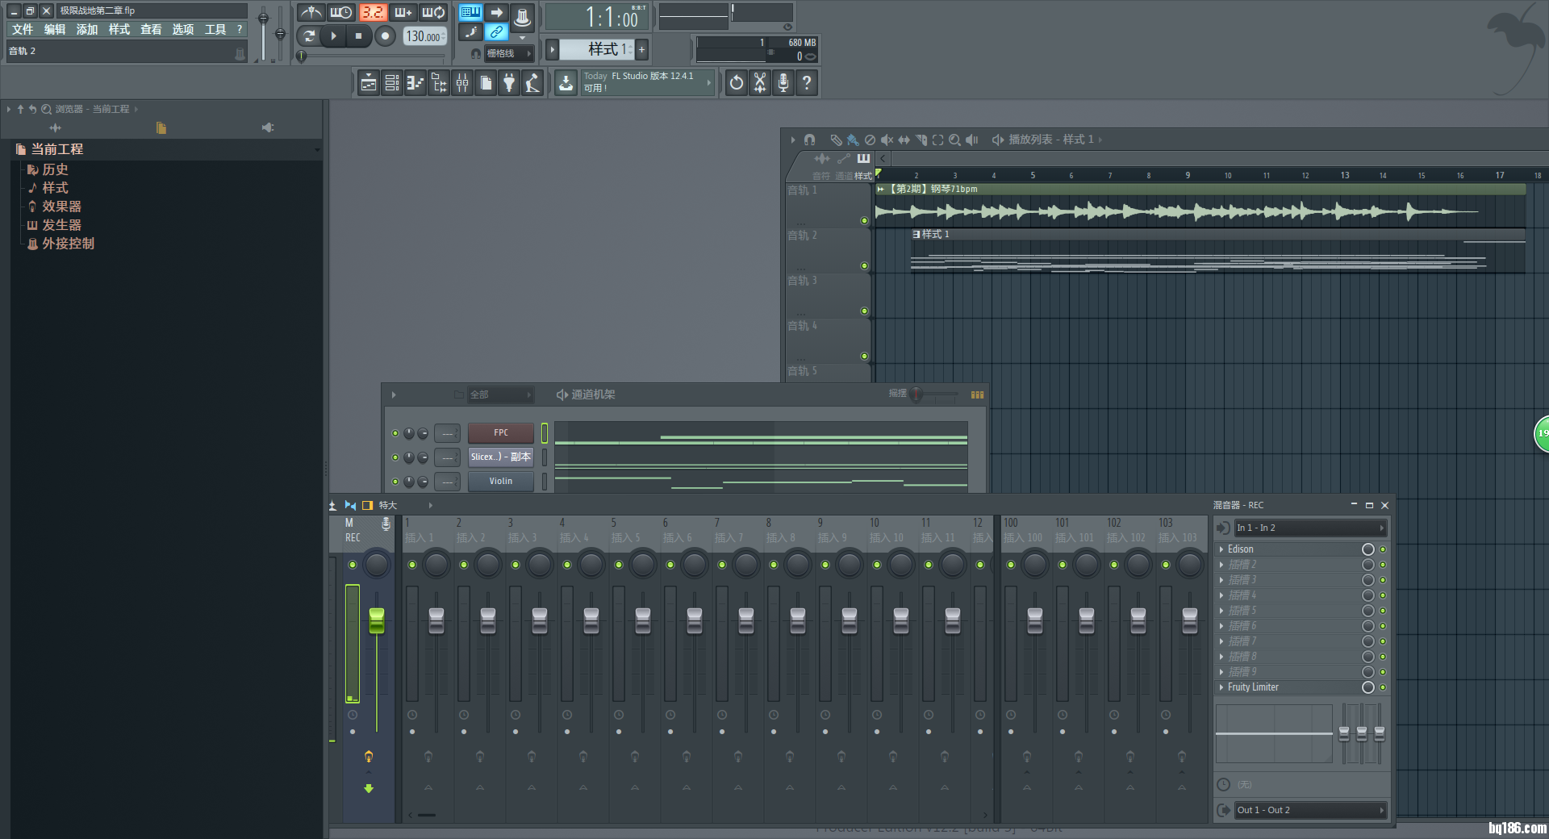Open the online content download icon
This screenshot has height=839, width=1549.
click(566, 83)
